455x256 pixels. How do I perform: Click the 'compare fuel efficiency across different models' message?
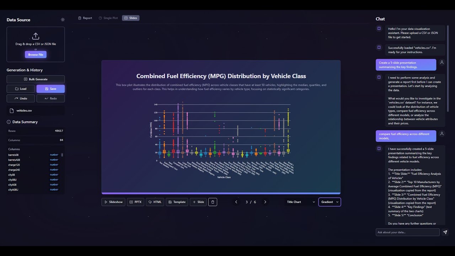tap(406, 136)
